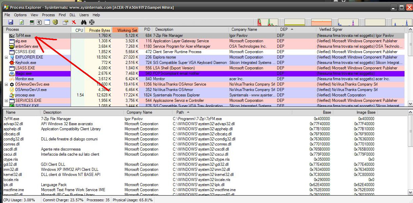
Task: Sort by the Process column header
Action: pyautogui.click(x=37, y=30)
